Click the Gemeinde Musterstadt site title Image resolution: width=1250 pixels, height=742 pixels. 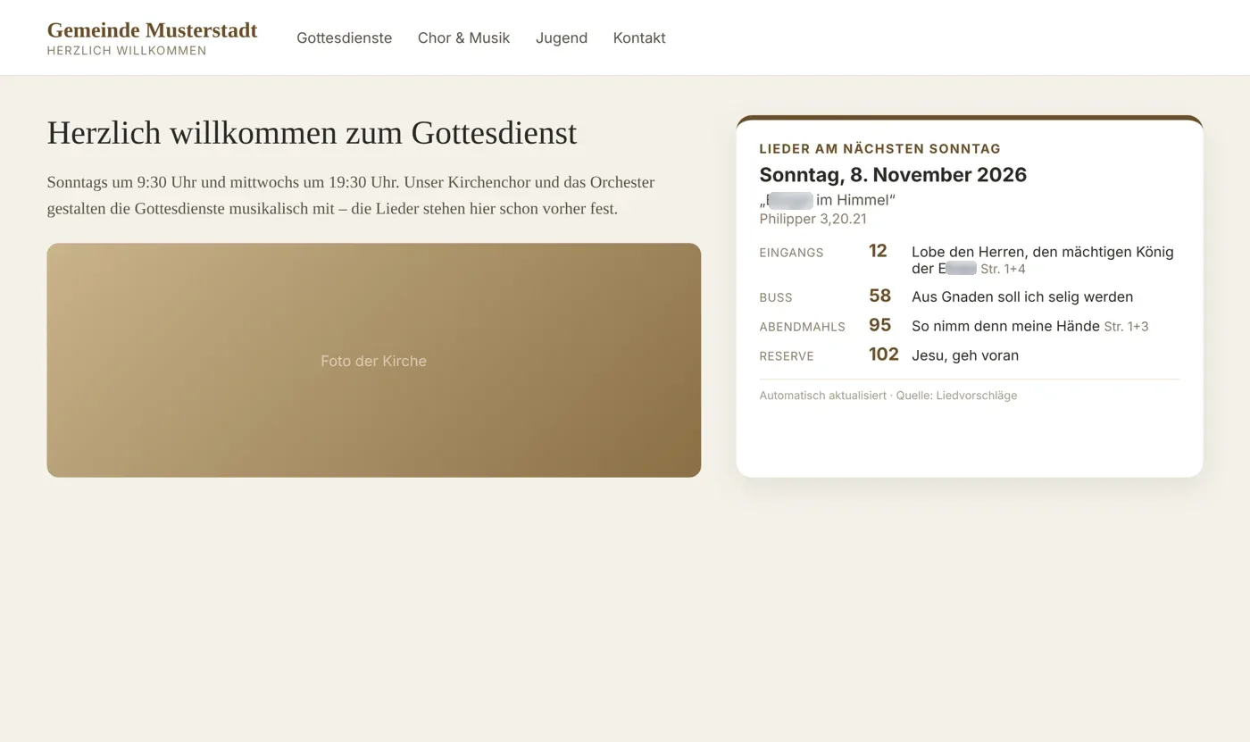152,30
